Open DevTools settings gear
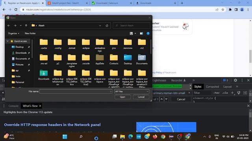The image size is (252, 141). click(235, 80)
